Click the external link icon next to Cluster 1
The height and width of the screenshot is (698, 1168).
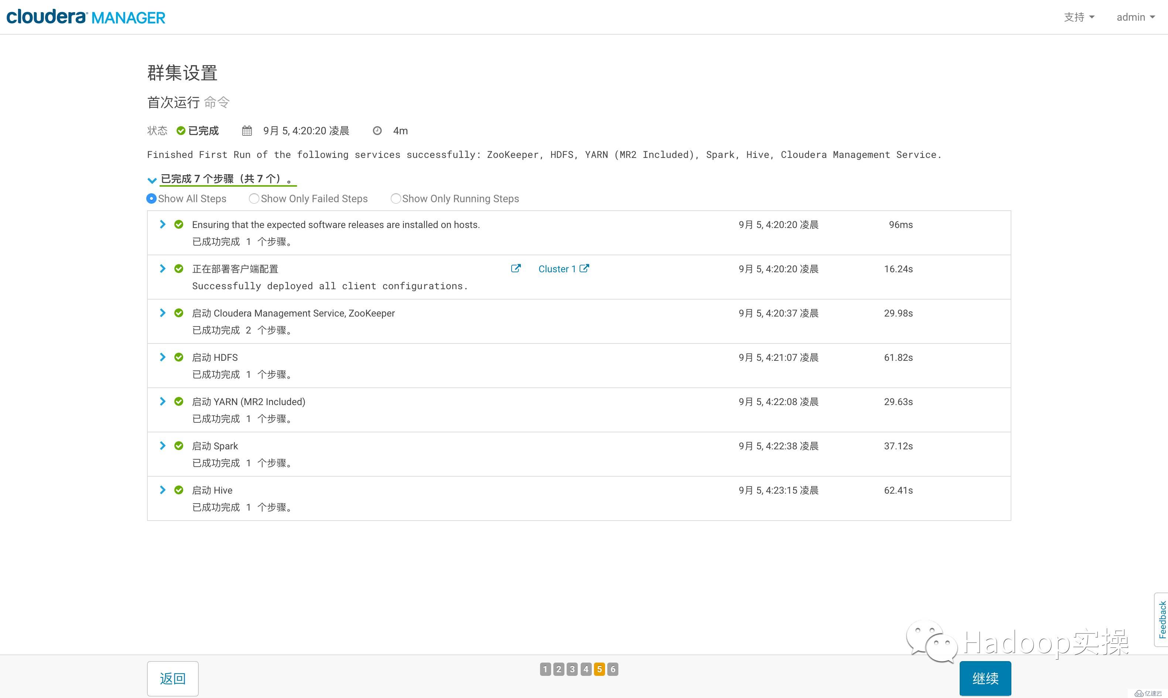[x=587, y=269]
